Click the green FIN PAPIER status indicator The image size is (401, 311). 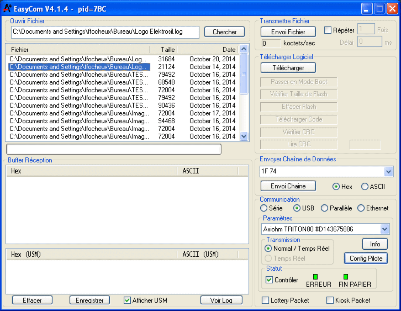tap(345, 276)
